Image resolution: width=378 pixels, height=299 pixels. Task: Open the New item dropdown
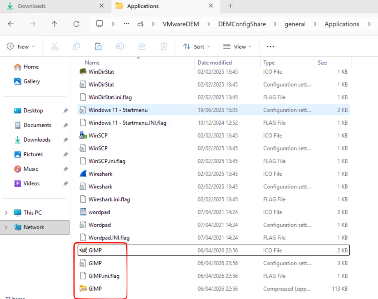(x=21, y=46)
